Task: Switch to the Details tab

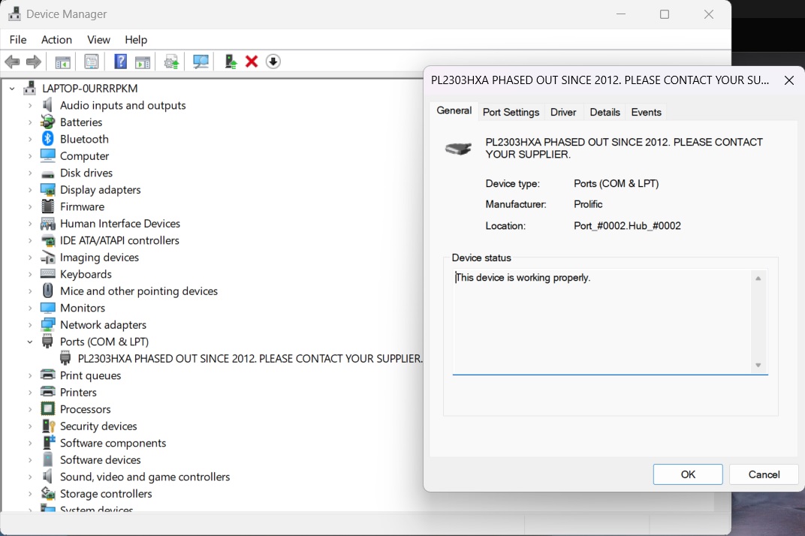Action: 605,112
